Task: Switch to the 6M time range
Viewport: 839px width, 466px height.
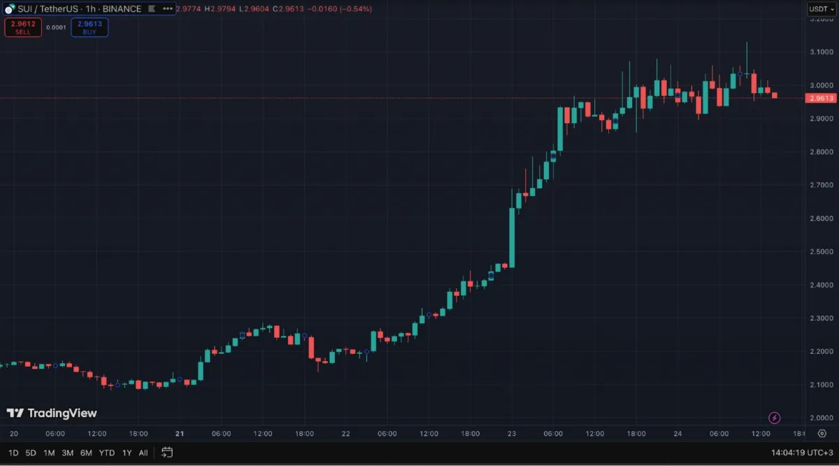Action: pyautogui.click(x=86, y=453)
